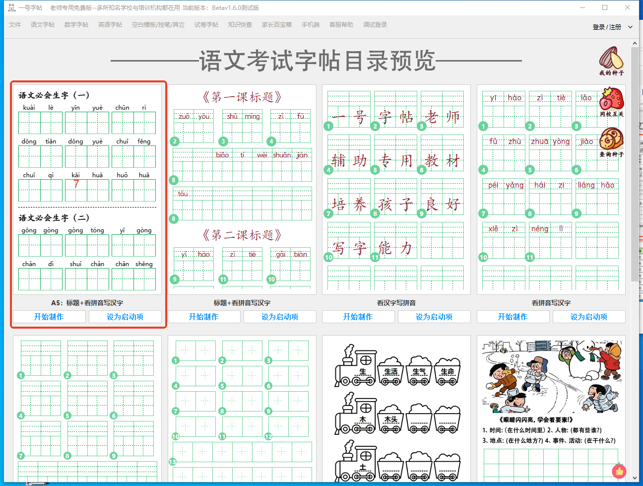Open the 数学字帖 menu

(76, 25)
